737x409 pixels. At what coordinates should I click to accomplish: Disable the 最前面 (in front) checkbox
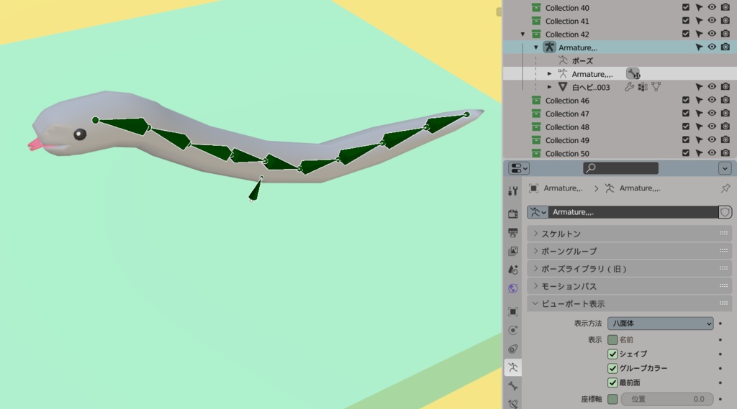click(612, 382)
